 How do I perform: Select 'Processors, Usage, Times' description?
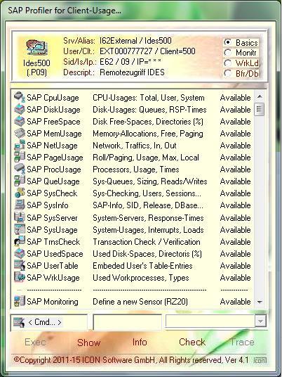136,170
